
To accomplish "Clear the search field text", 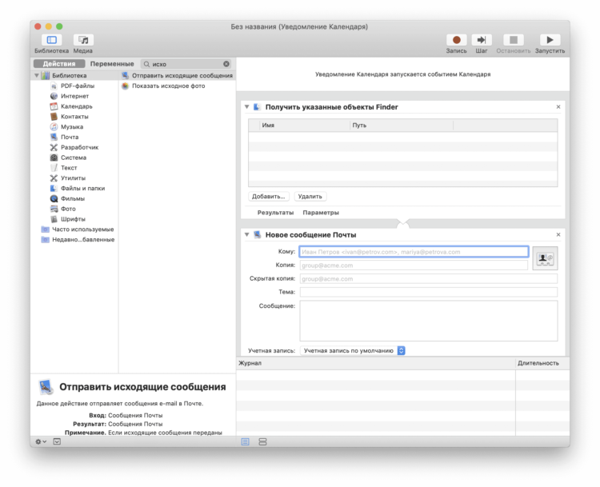I will pyautogui.click(x=226, y=64).
